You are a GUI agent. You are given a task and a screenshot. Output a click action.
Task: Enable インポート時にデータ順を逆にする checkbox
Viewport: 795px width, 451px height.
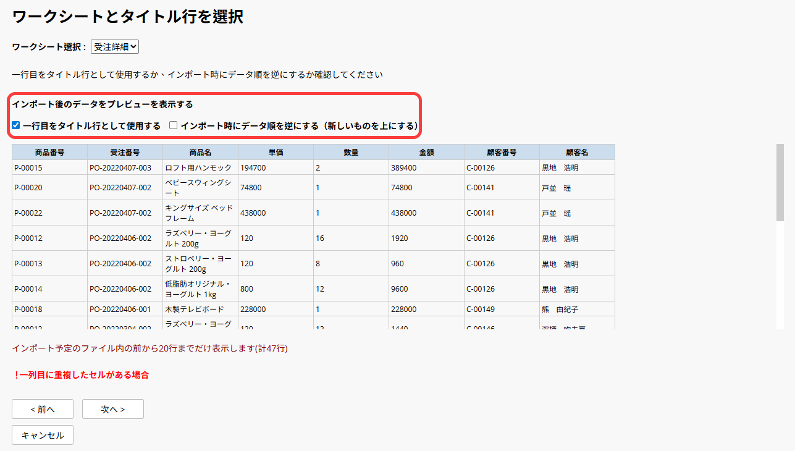pos(174,125)
